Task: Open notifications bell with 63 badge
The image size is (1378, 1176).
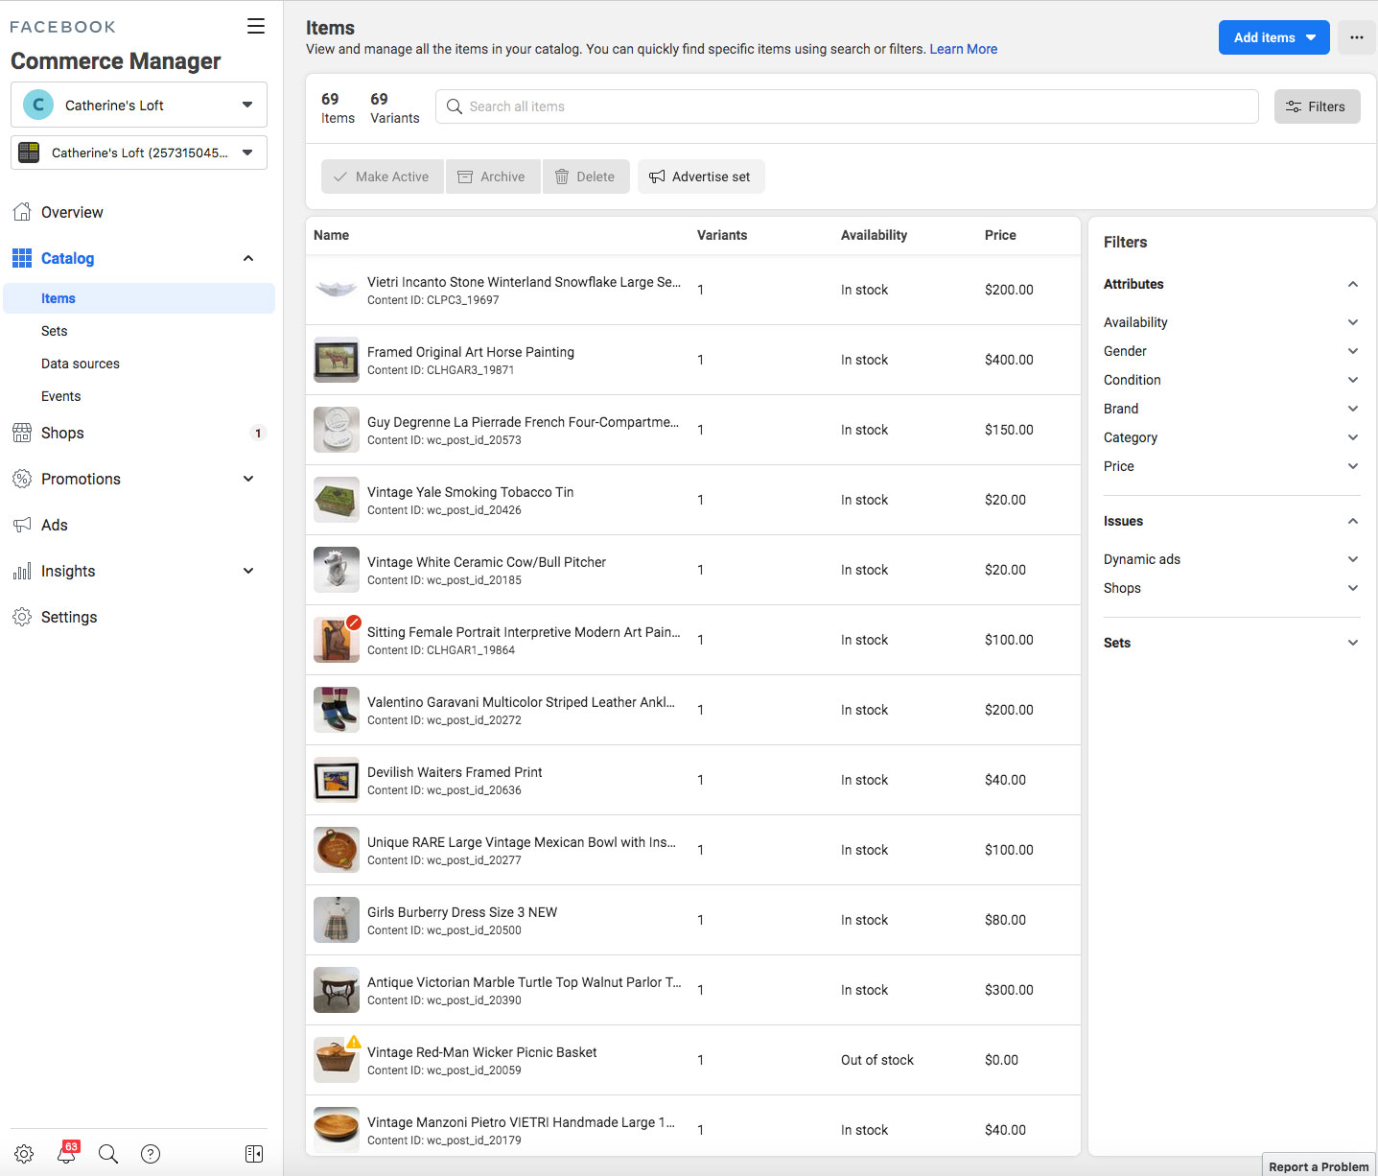Action: point(66,1154)
